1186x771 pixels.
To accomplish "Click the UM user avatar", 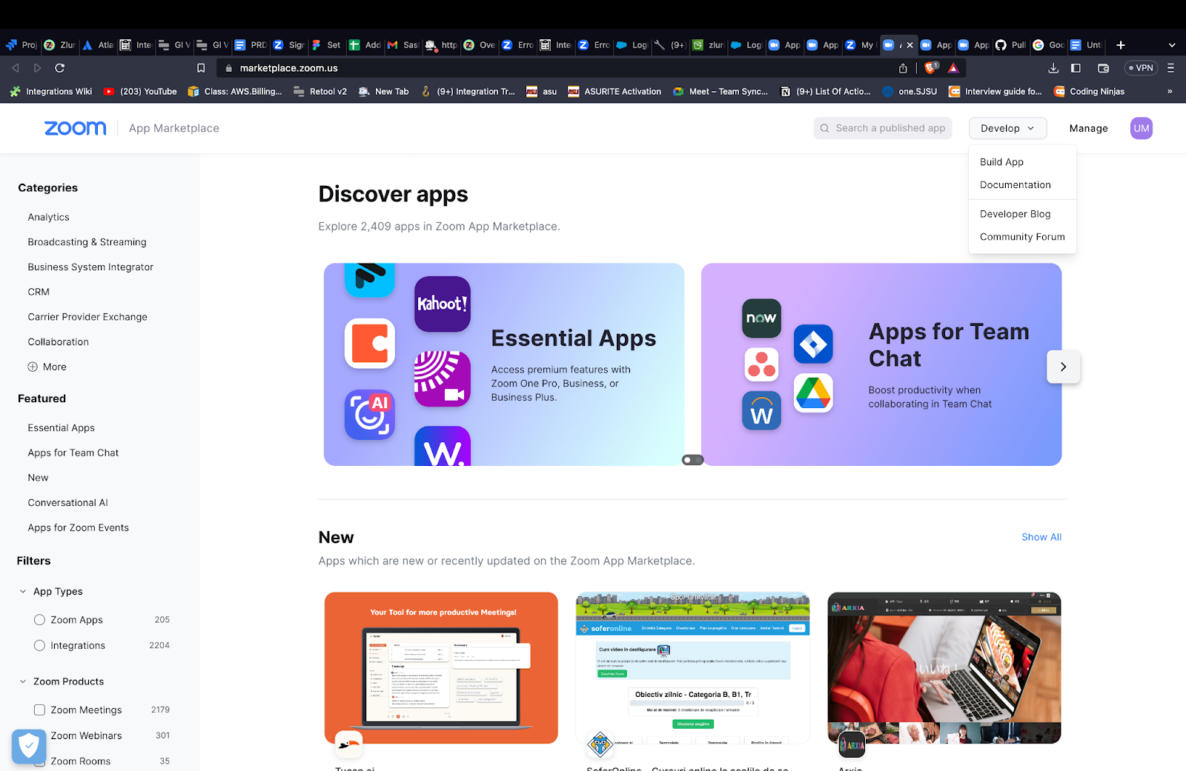I will (x=1142, y=128).
